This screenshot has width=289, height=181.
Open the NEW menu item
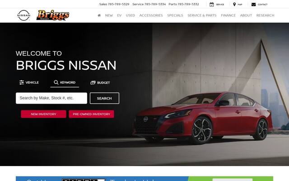[109, 15]
